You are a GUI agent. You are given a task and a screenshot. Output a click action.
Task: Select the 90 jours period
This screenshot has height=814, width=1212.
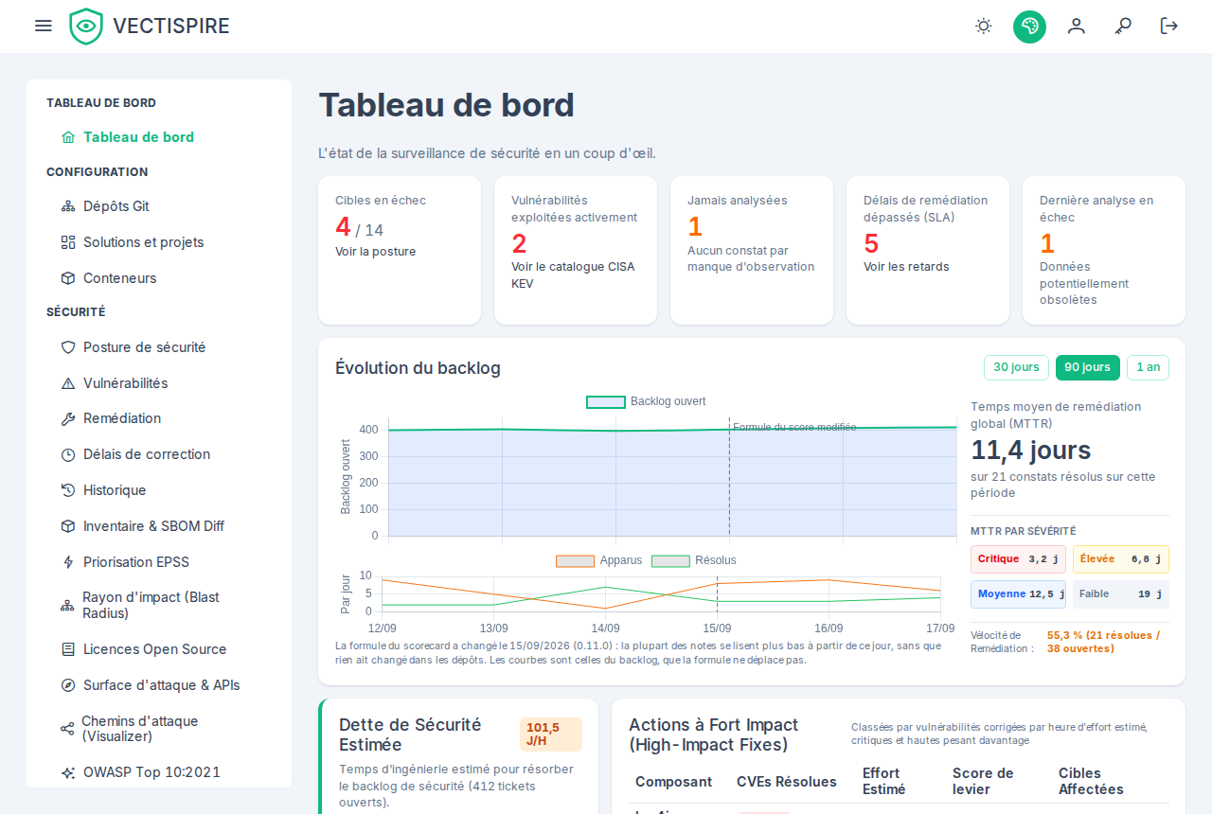[x=1088, y=367]
